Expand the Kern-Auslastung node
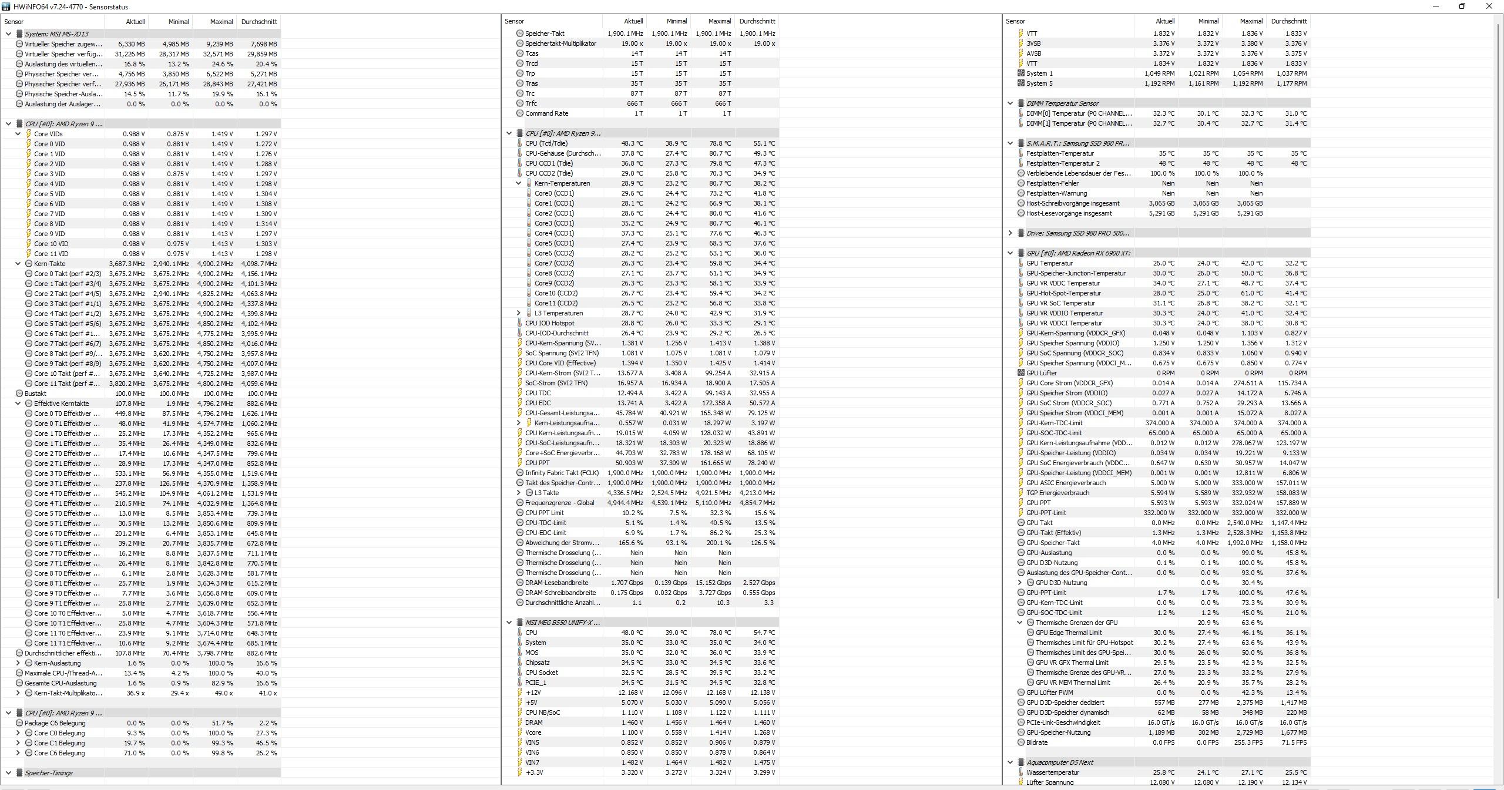 tap(18, 663)
